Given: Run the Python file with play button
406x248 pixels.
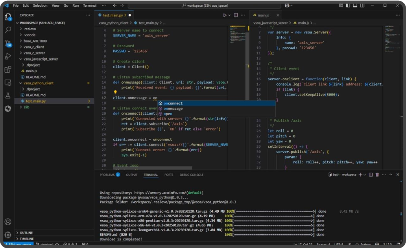Looking at the screenshot, I should [225, 15].
